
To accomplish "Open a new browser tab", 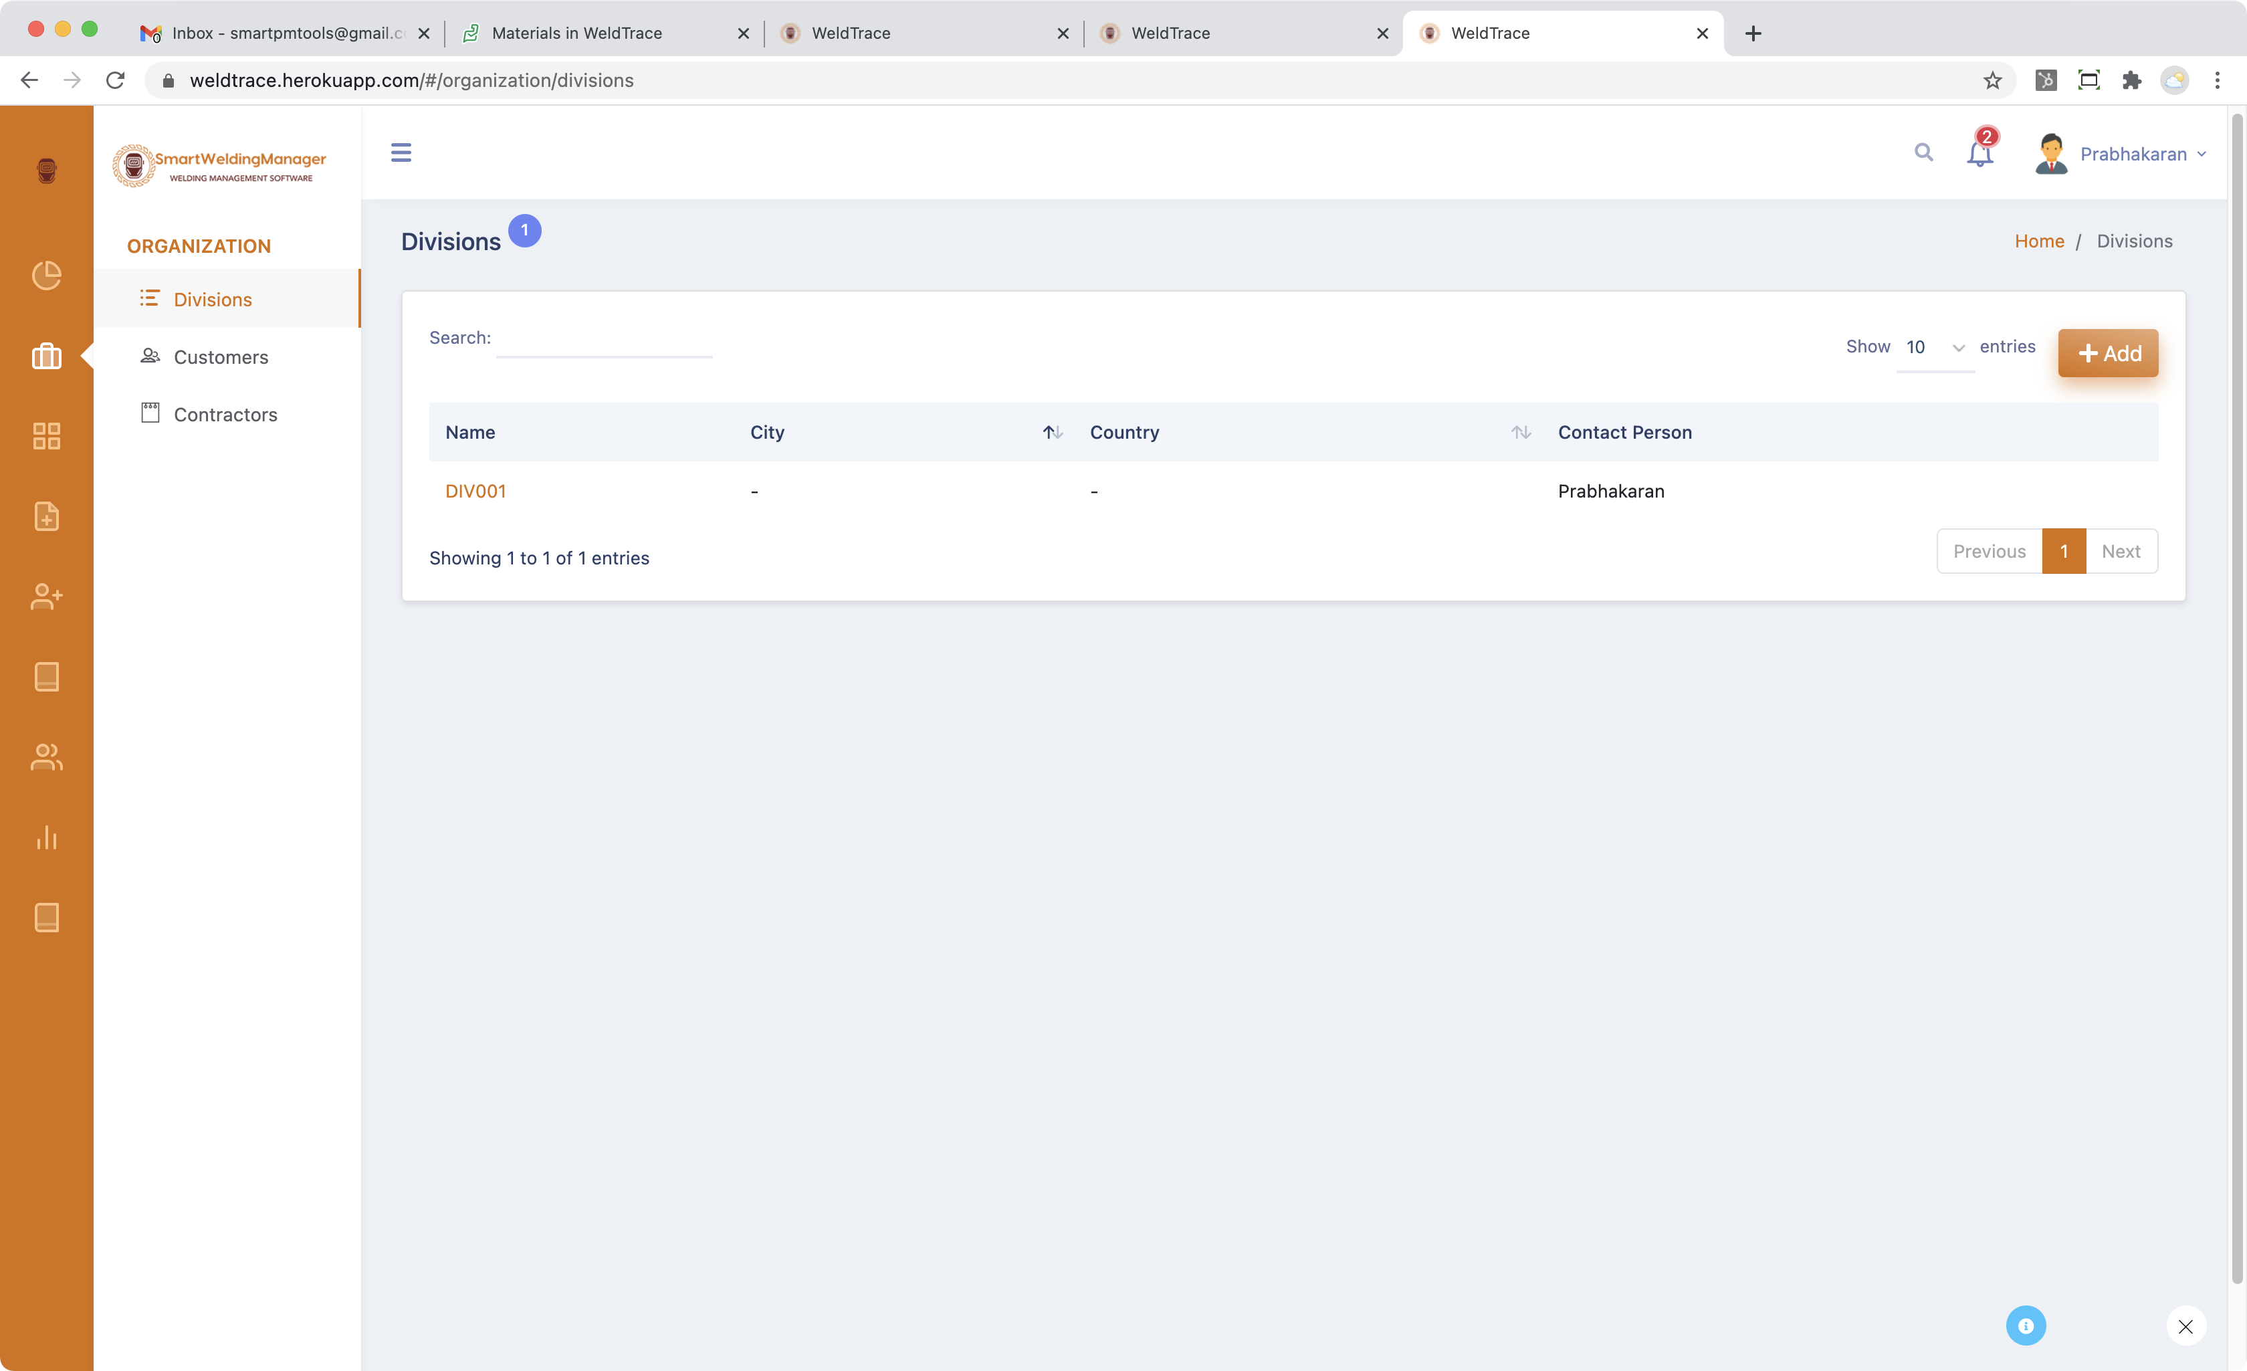I will (1753, 33).
